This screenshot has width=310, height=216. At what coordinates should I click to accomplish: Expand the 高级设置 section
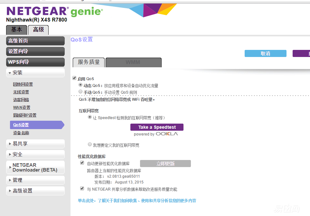pos(35,191)
